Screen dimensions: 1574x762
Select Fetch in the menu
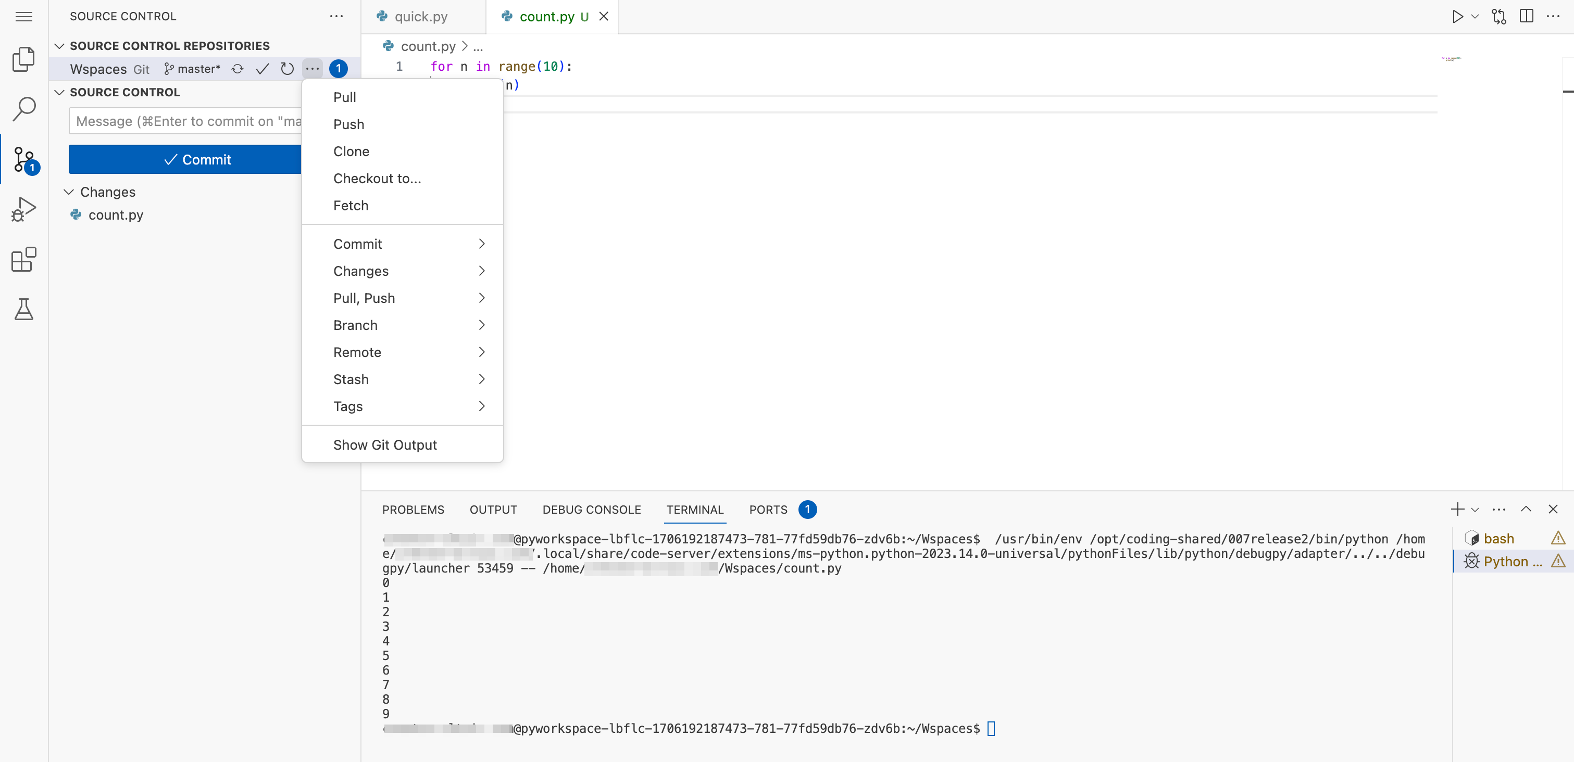(x=402, y=205)
